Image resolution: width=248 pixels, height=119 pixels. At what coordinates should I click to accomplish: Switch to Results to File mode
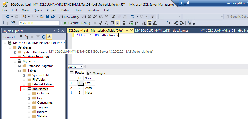155,23
